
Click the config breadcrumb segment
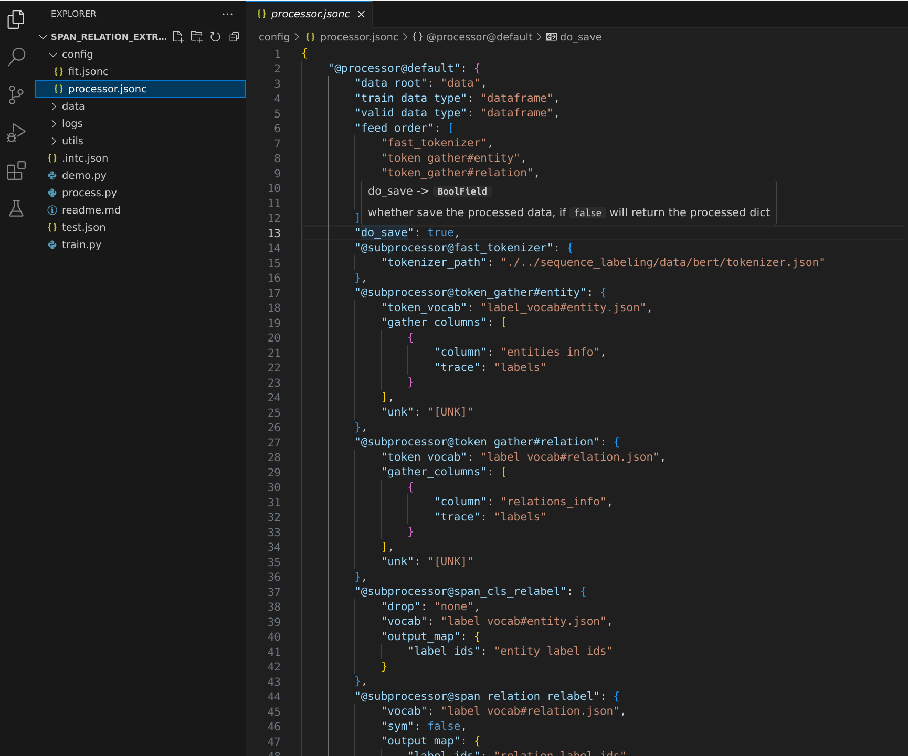point(274,37)
